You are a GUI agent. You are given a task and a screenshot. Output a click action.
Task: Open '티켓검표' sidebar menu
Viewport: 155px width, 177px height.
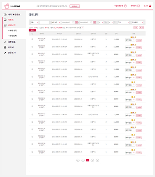[x=11, y=42]
